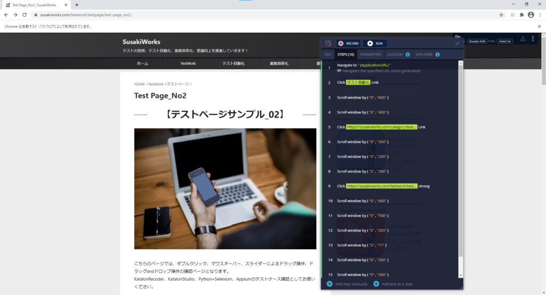Run the test with the RUN button
The height and width of the screenshot is (295, 546).
(x=375, y=44)
